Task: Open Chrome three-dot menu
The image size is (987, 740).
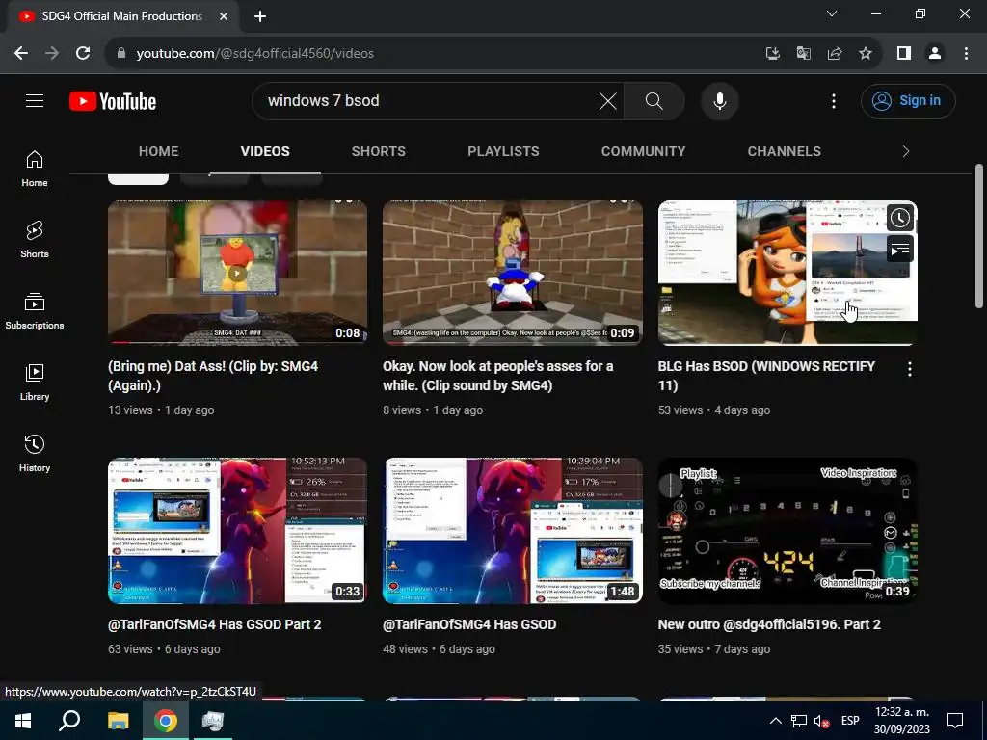Action: (966, 54)
